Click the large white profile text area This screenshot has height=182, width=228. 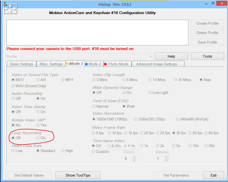tap(97, 32)
